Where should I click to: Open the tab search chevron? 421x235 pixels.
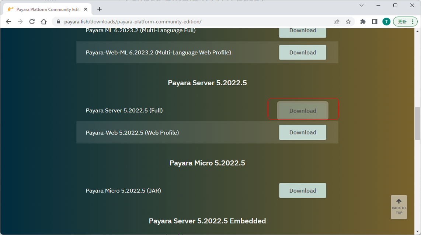point(361,6)
